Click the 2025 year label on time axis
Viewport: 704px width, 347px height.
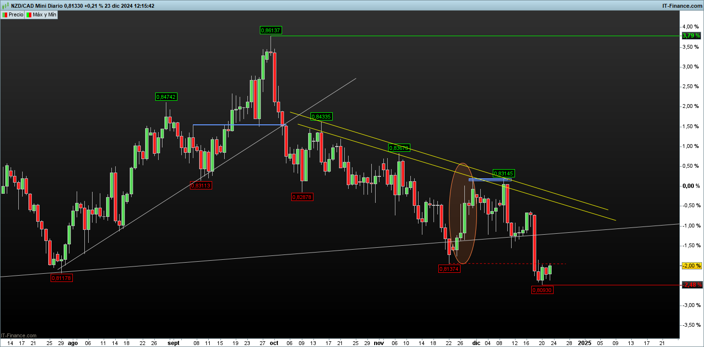pos(584,343)
